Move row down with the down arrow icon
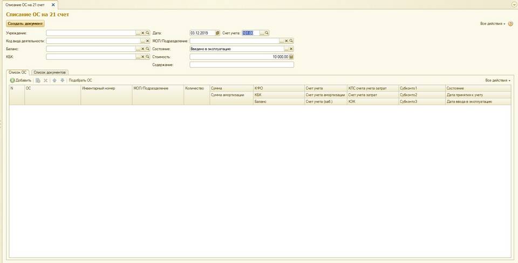Image resolution: width=518 pixels, height=263 pixels. pos(62,80)
